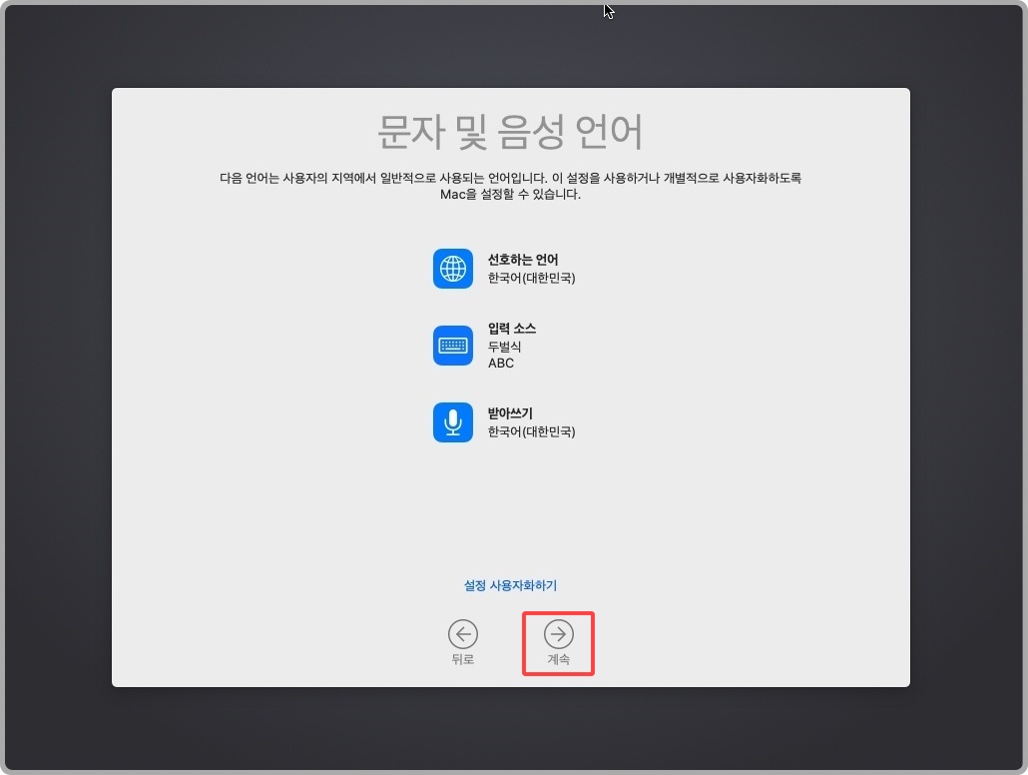Select the 받아쓰기 dictation row

click(x=509, y=412)
